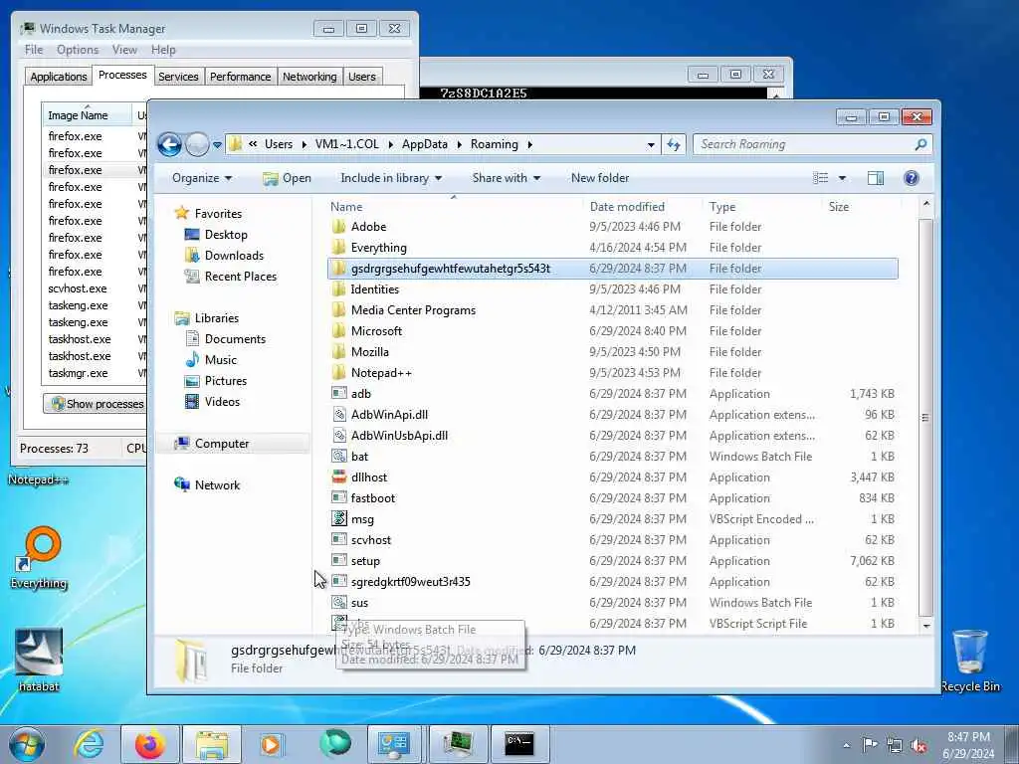Click the Explorer vertical scrollbar thumb
1019x764 pixels.
(x=925, y=418)
